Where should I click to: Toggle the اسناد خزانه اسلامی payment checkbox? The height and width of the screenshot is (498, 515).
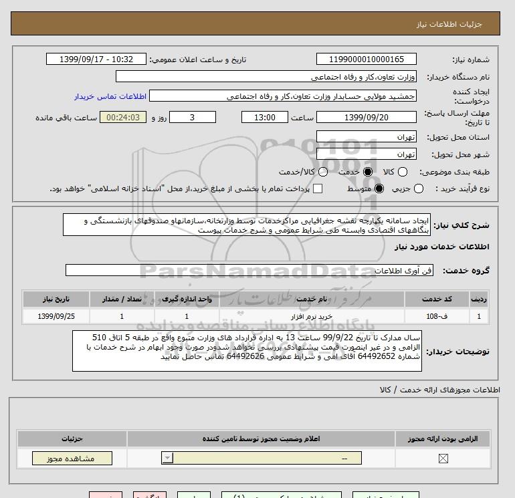318,189
